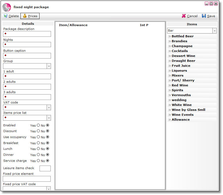Click the Item/Allowance column header

point(73,25)
